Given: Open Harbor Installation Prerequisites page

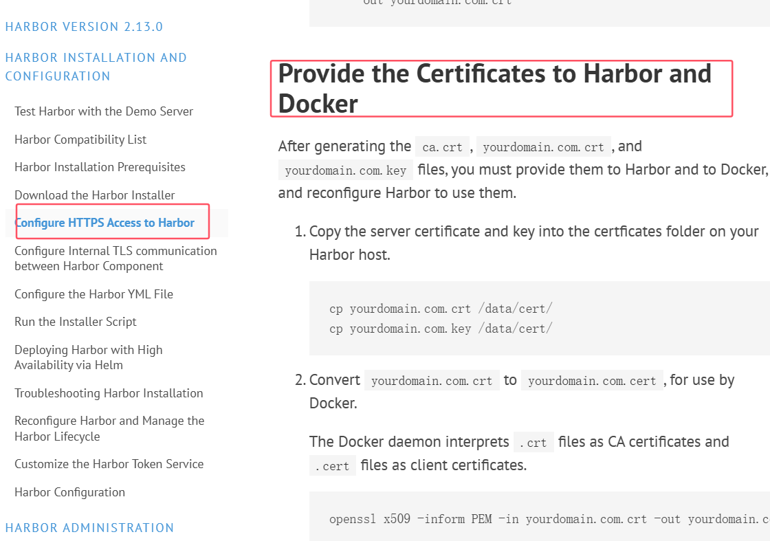Looking at the screenshot, I should 100,167.
